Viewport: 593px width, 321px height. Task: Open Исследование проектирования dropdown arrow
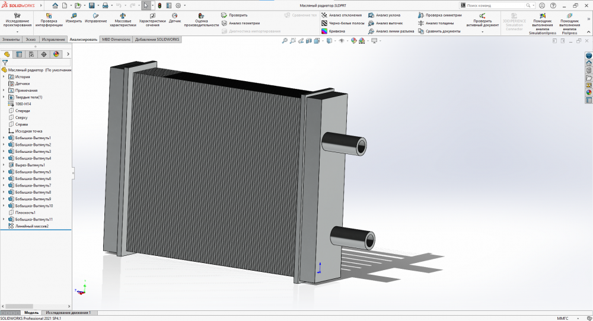pos(18,31)
